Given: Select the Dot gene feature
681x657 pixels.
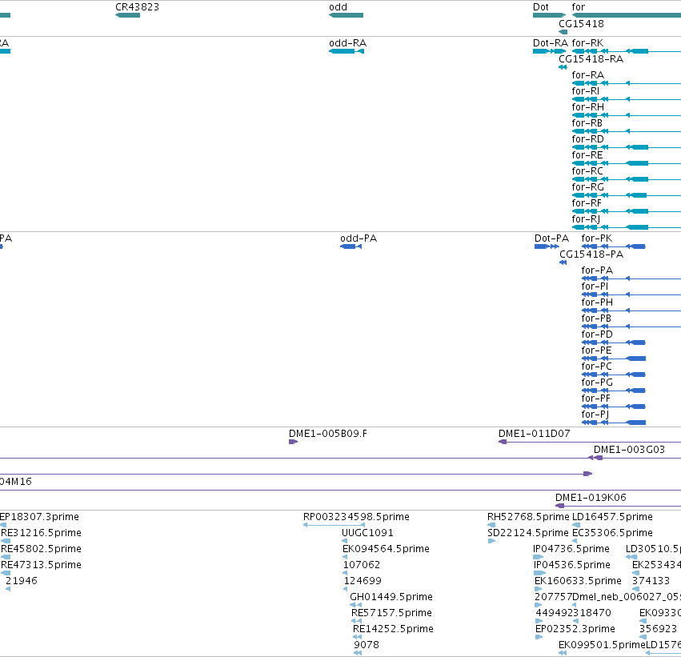Looking at the screenshot, I should 550,15.
